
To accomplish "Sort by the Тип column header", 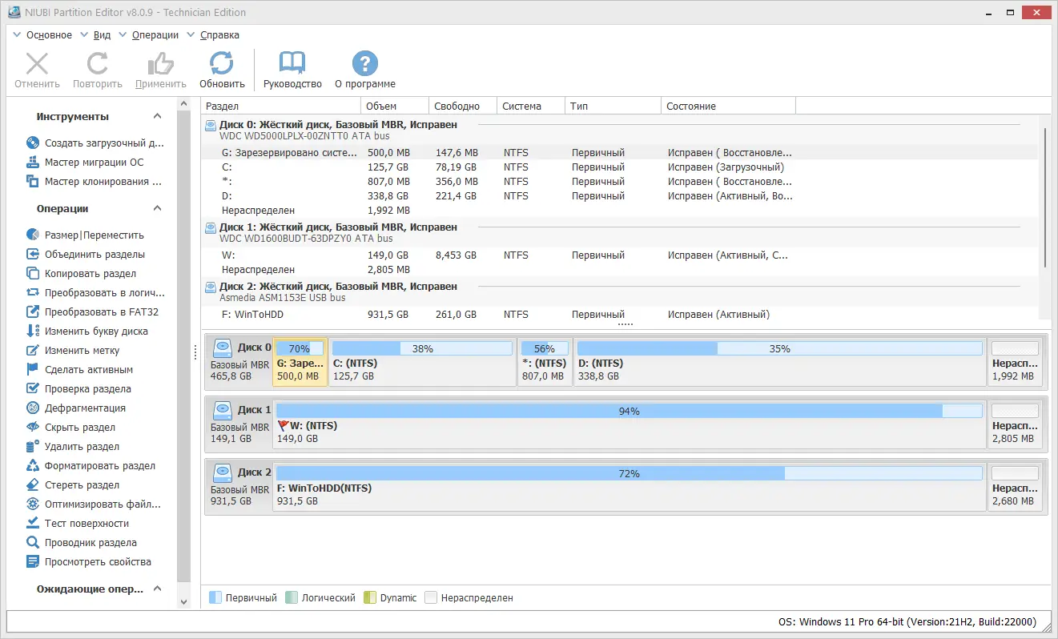I will pyautogui.click(x=614, y=106).
